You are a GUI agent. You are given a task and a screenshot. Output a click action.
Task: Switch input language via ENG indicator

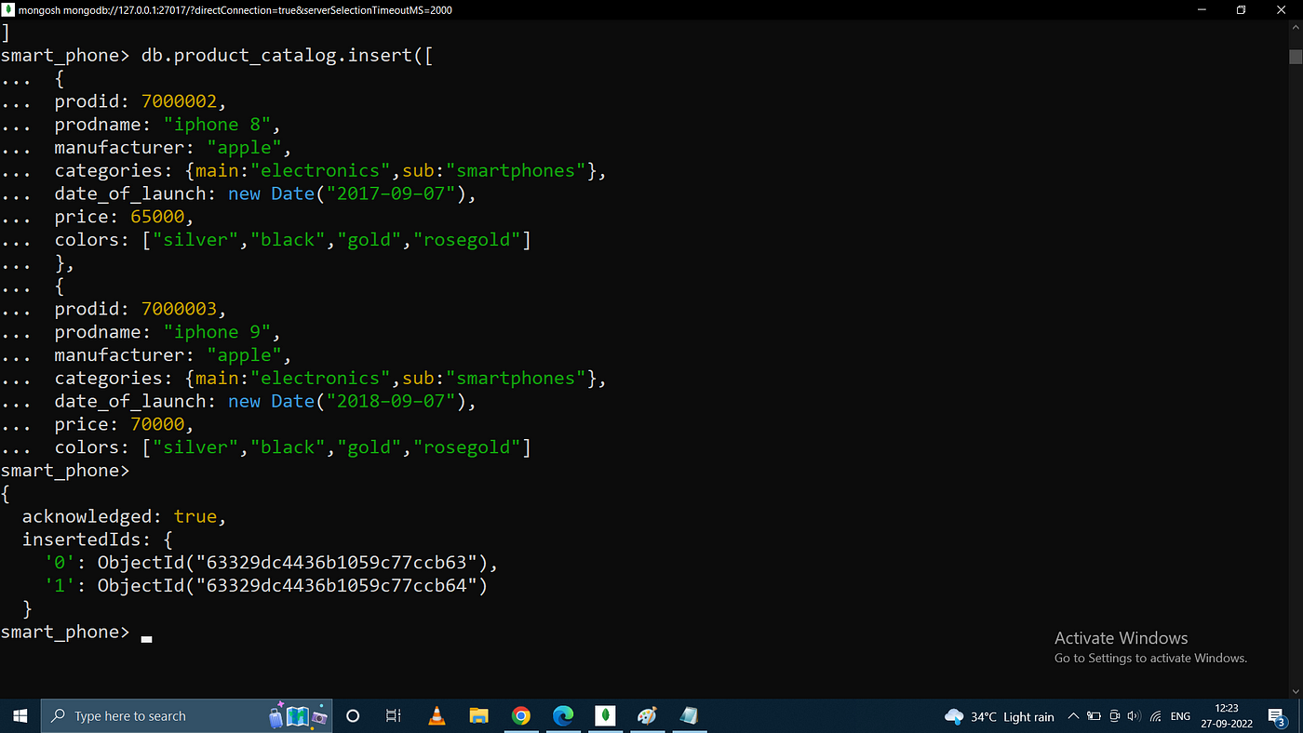(x=1180, y=716)
